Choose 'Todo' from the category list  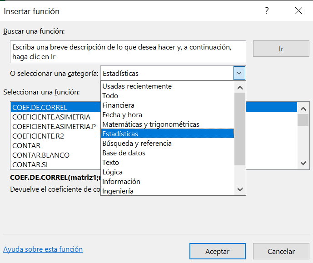click(x=110, y=95)
